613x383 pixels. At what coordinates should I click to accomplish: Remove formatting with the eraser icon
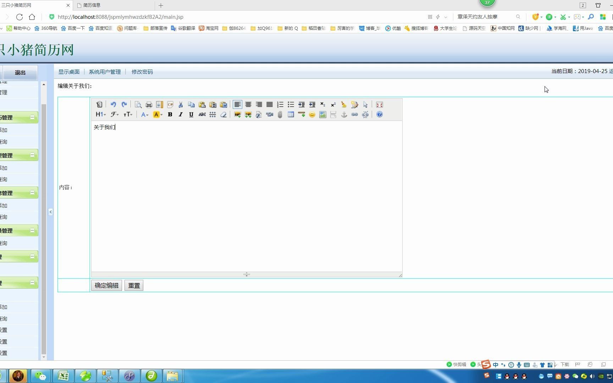click(223, 115)
